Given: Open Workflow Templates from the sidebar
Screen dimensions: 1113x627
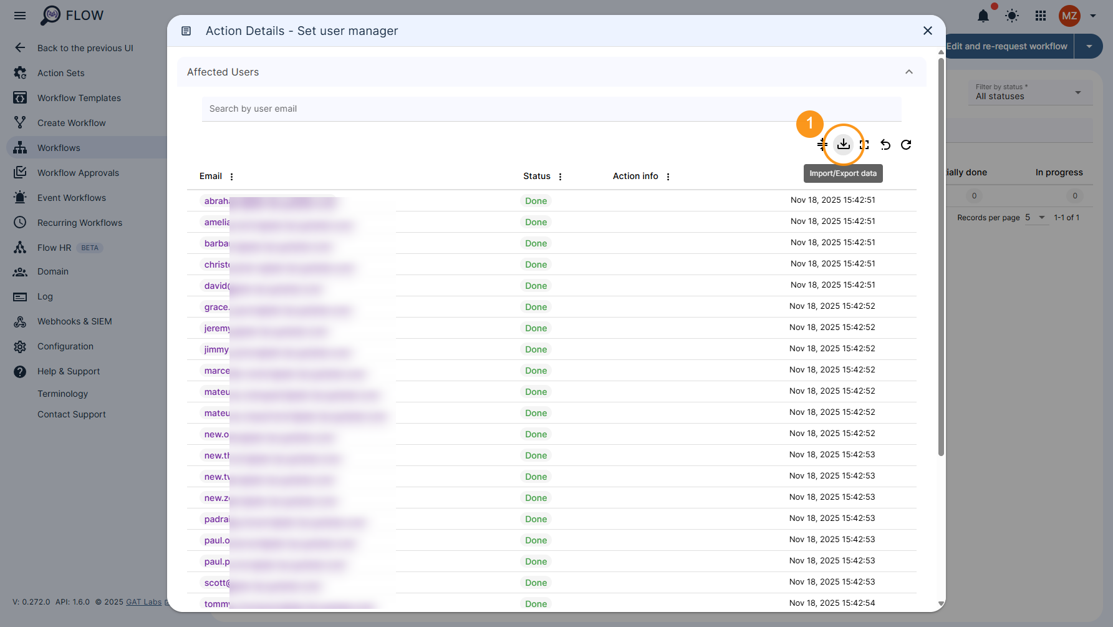Looking at the screenshot, I should coord(79,97).
